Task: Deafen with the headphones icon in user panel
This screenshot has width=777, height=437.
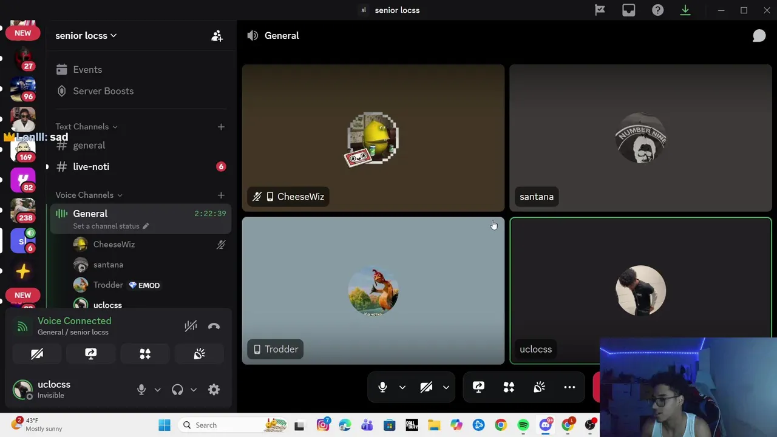Action: pos(177,390)
